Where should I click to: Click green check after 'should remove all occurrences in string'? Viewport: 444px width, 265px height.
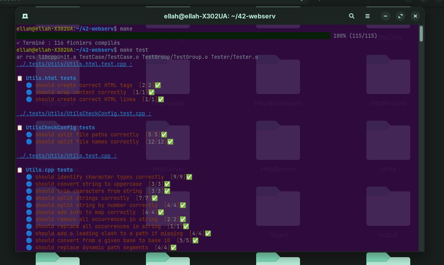[183, 220]
